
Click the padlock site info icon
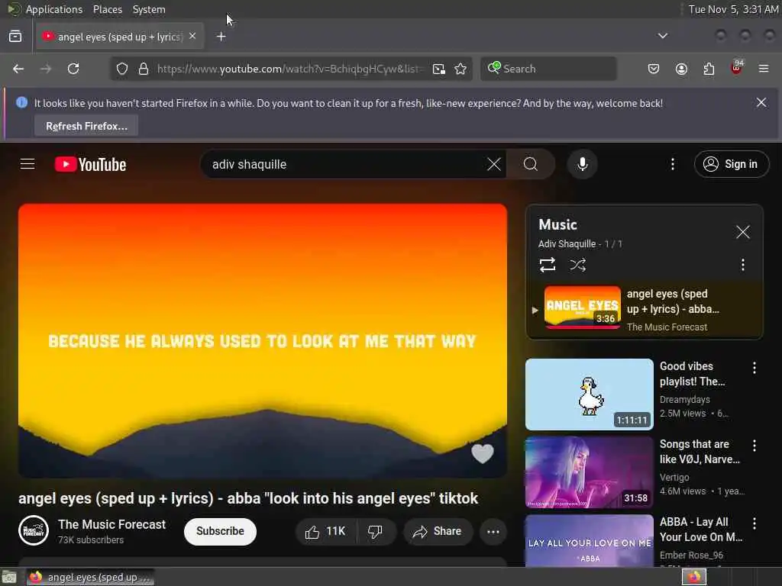144,69
